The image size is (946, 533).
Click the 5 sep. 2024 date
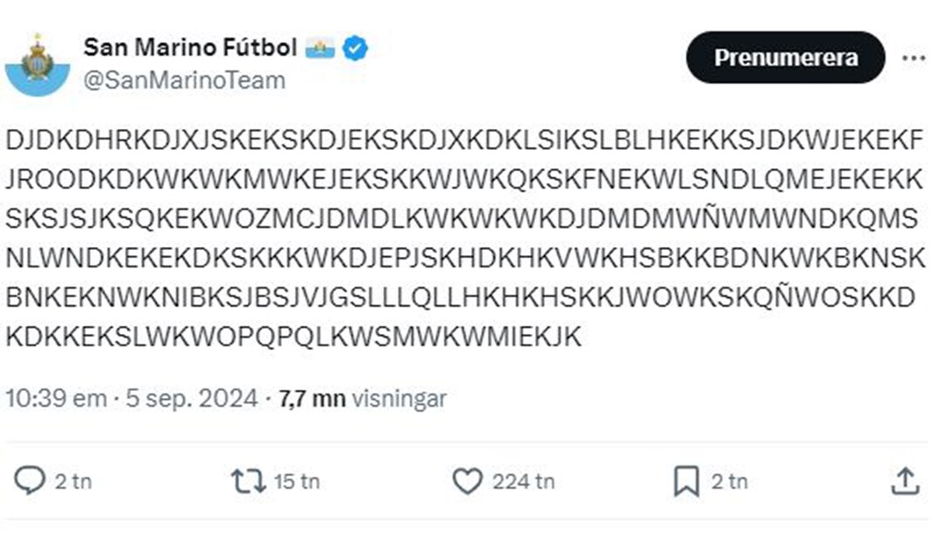click(192, 399)
